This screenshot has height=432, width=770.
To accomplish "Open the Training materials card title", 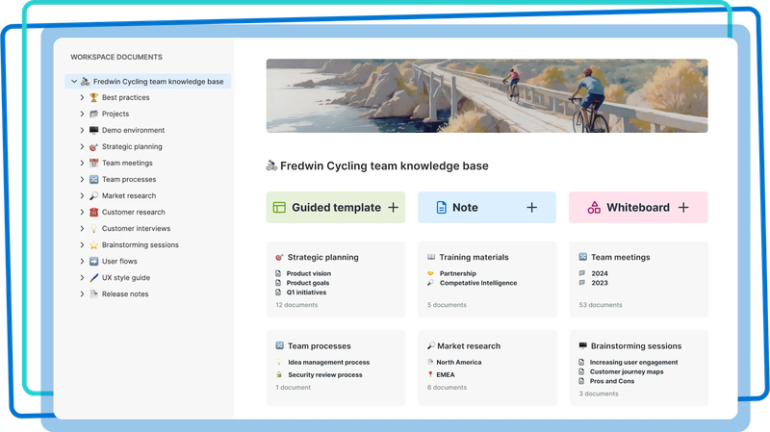I will 474,257.
